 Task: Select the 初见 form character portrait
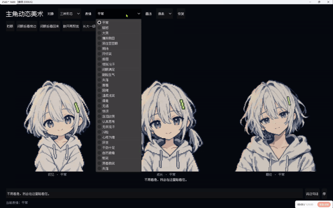tap(57, 126)
